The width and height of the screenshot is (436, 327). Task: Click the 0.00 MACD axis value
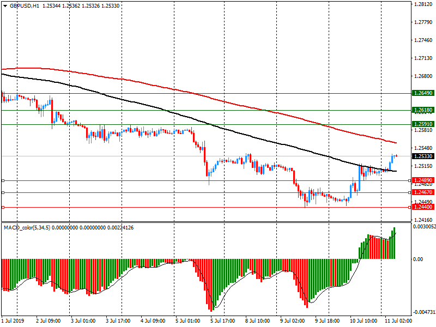pos(418,259)
